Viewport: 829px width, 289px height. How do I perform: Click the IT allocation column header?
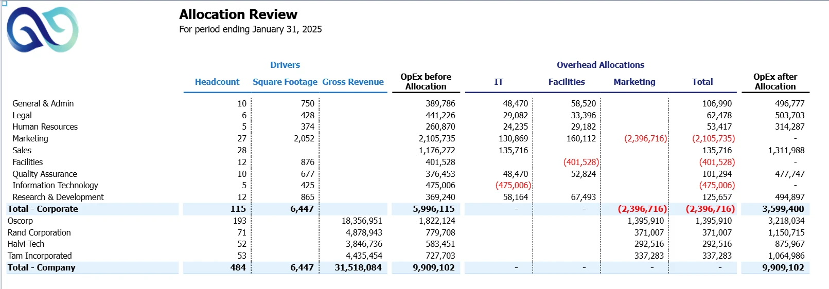[499, 82]
